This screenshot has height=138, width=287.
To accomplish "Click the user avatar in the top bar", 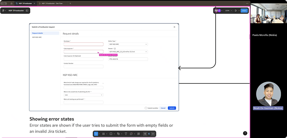I will (216, 10).
